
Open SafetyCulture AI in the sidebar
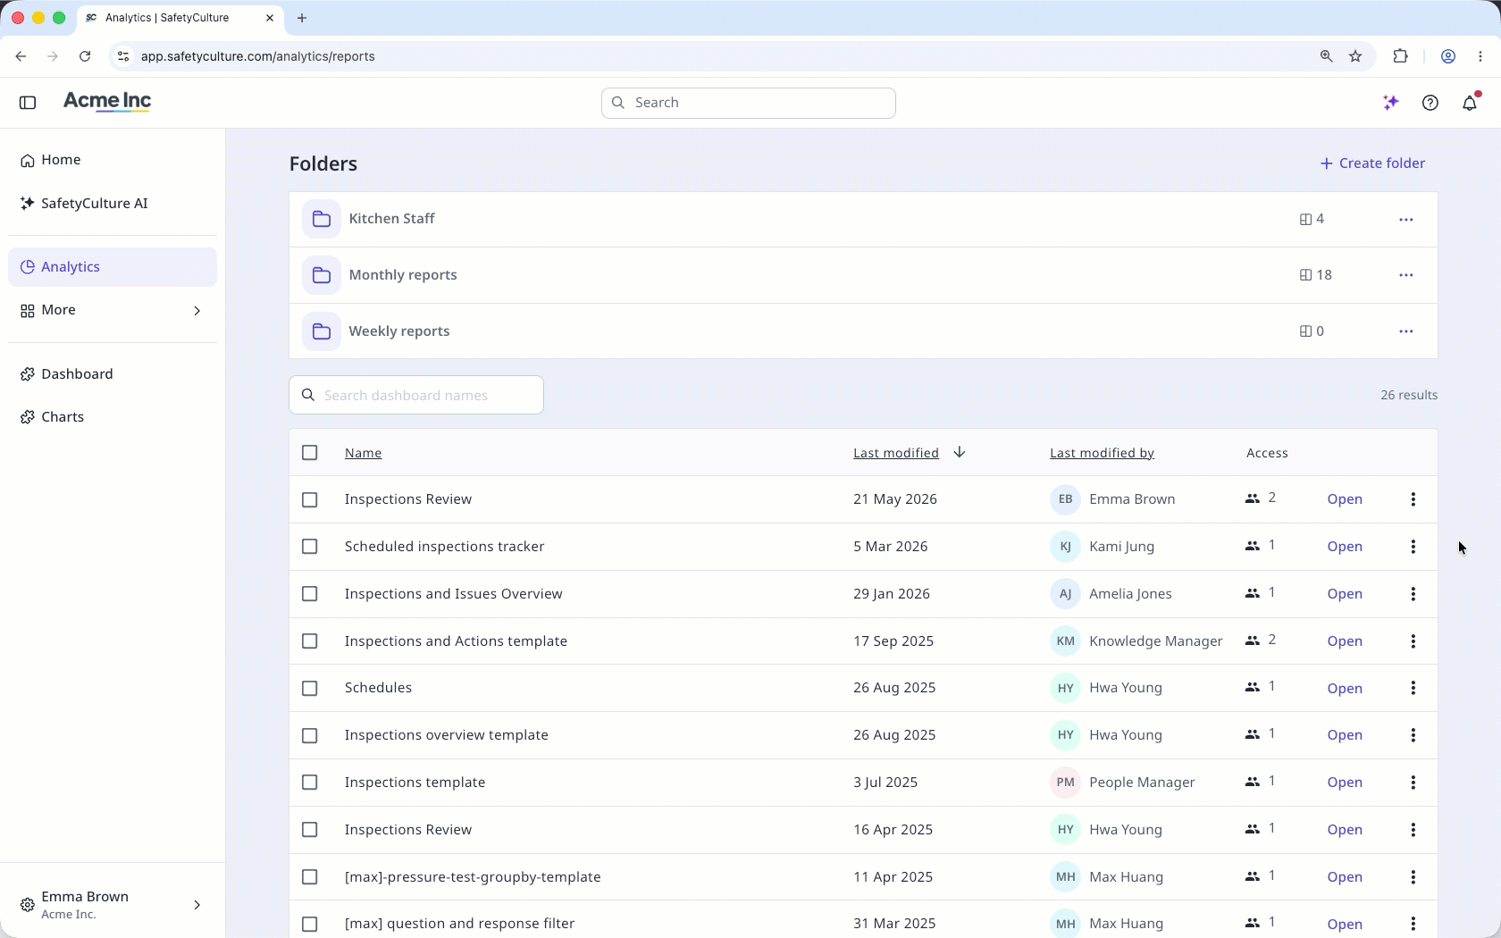113,204
